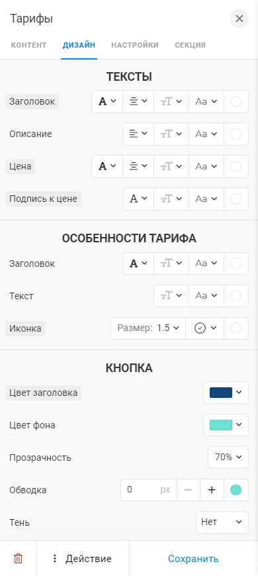Select color circle for Текст row
The width and height of the screenshot is (258, 576).
pyautogui.click(x=236, y=296)
